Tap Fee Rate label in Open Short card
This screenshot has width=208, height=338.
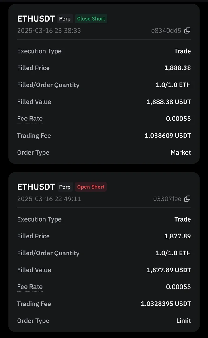pyautogui.click(x=30, y=287)
